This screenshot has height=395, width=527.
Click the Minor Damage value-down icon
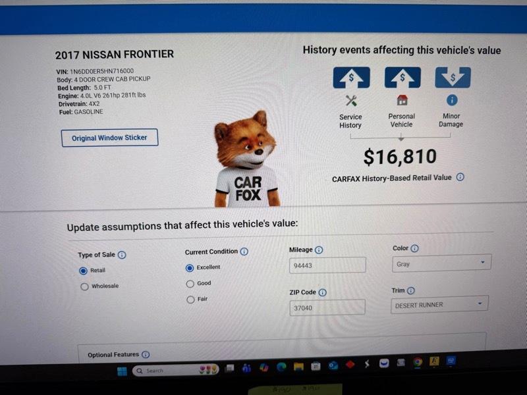click(453, 78)
